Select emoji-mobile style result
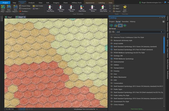The width and height of the screenshot is (169, 111). pyautogui.click(x=118, y=44)
